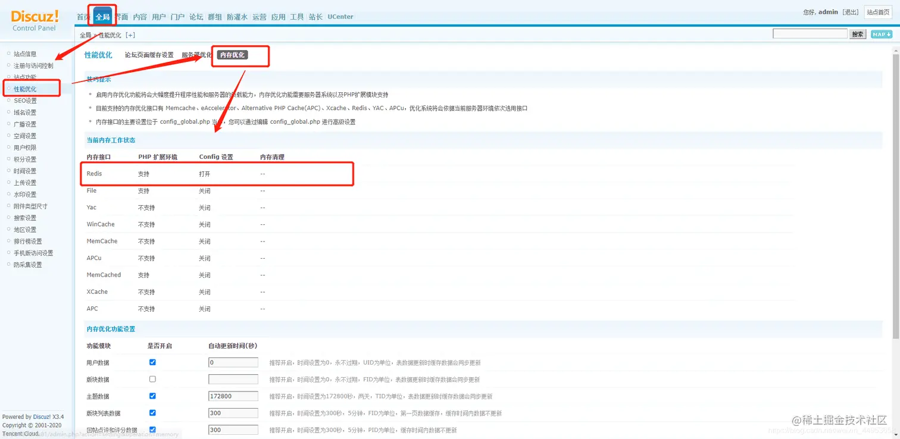Open the 站点首页 button
This screenshot has width=900, height=439.
(x=878, y=12)
